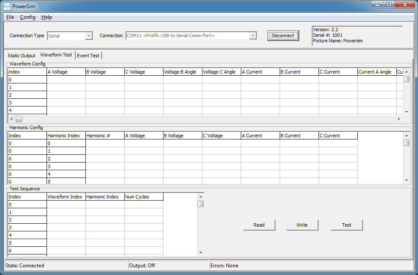
Task: Click the Test Sequence scroll up arrow
Action: tap(201, 197)
